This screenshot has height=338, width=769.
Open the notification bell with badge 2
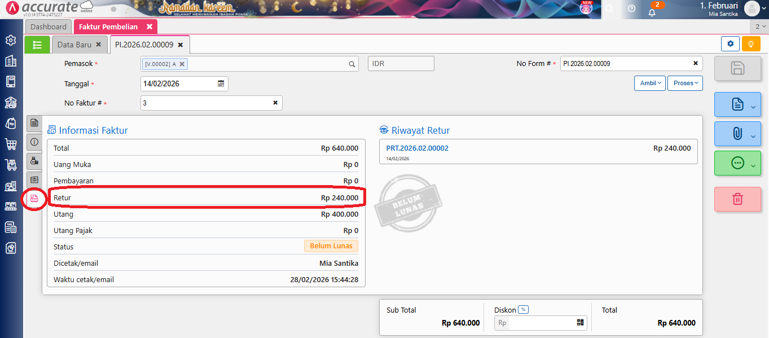pos(652,11)
